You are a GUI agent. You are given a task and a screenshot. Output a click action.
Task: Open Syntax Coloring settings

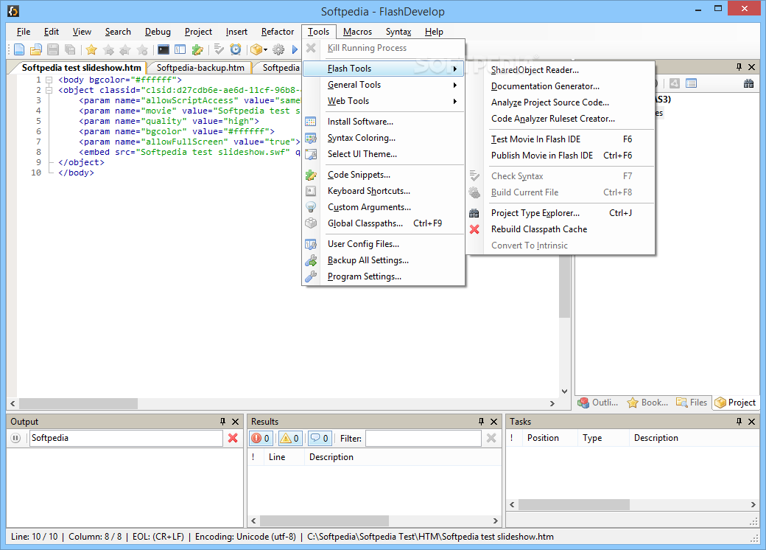point(384,138)
